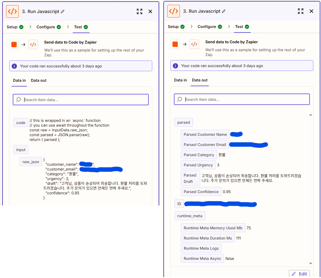The image size is (321, 278).
Task: Switch to Data out tab in left panel
Action: [x=39, y=80]
